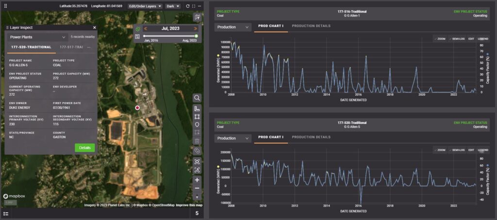The width and height of the screenshot is (497, 220).
Task: Click LEGEND button on lower chart
Action: point(483,150)
